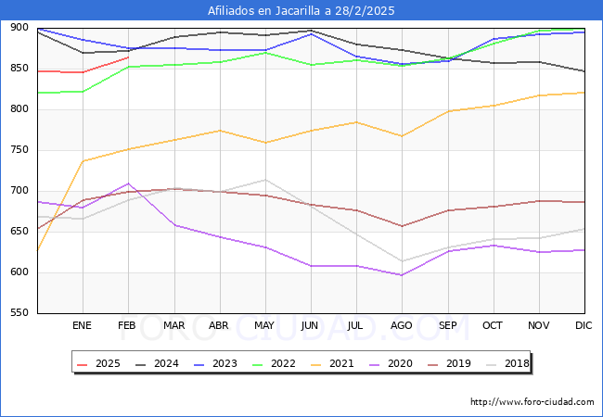Select the 2024 legend label
Screen dimensions: 603x417
pyautogui.click(x=166, y=363)
